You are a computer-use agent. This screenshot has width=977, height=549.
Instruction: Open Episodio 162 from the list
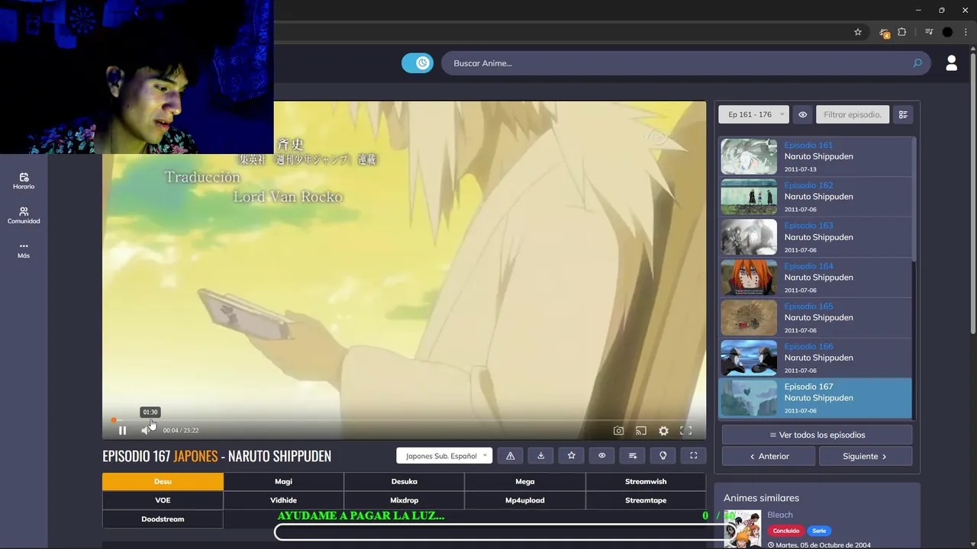[x=815, y=197]
